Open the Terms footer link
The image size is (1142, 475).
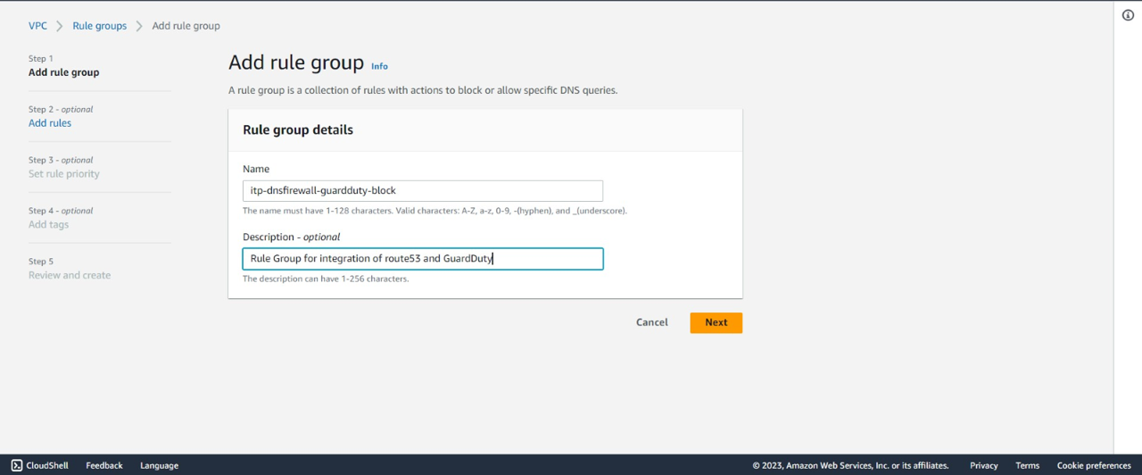(1027, 465)
